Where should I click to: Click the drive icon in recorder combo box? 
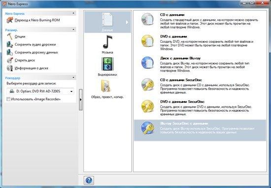pos(12,91)
